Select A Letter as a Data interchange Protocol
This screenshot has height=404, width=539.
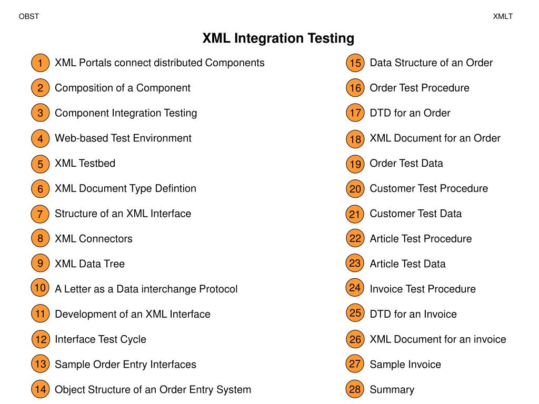click(x=146, y=289)
